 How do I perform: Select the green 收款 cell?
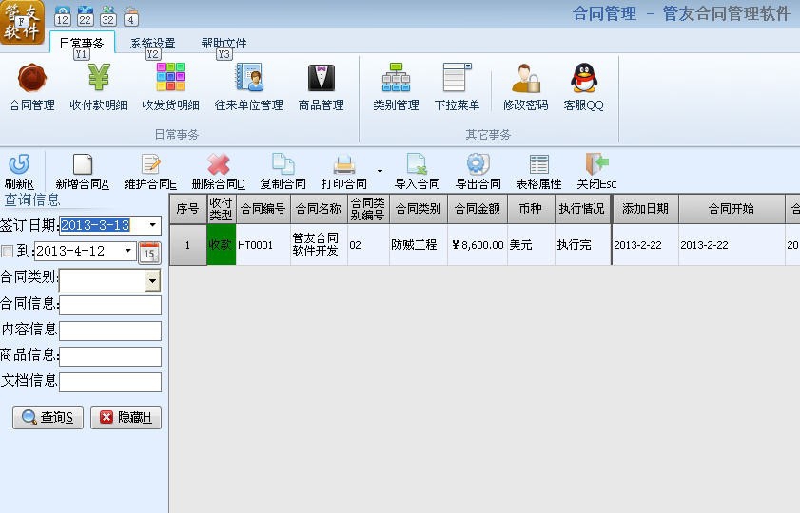222,245
